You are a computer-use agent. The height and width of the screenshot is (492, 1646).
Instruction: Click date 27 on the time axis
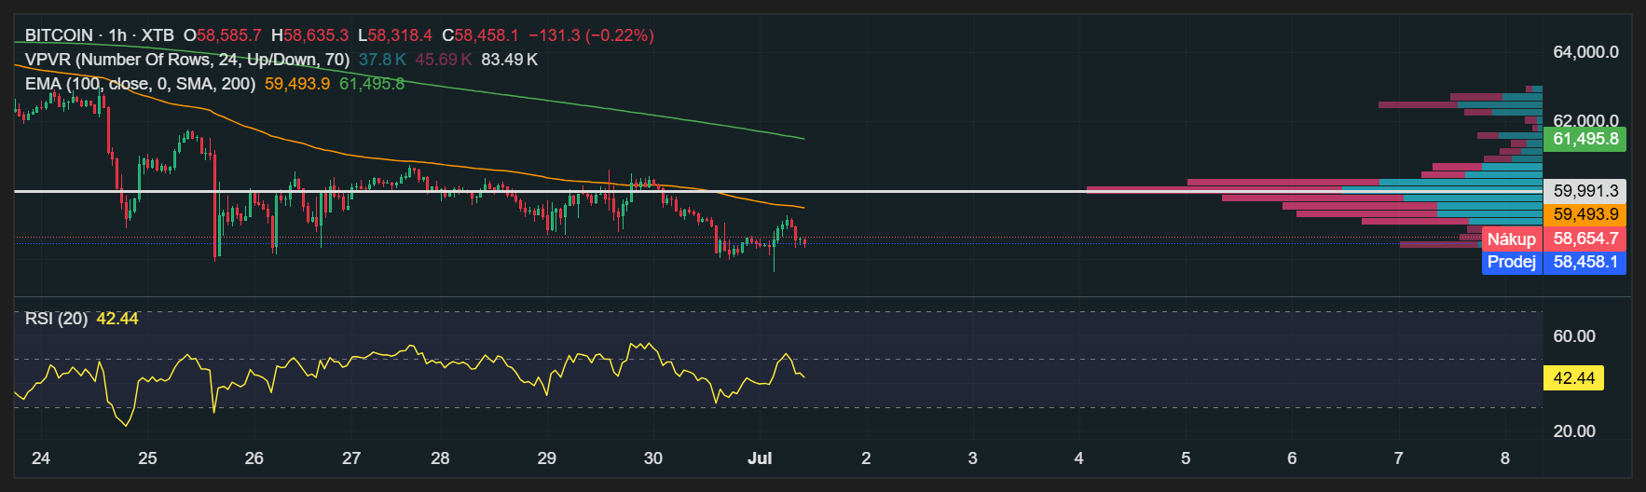(351, 458)
